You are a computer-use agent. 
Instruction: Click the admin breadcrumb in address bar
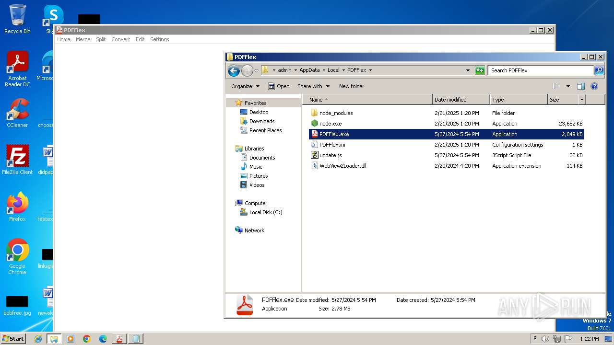point(284,70)
